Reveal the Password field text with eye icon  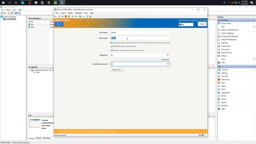tap(168, 55)
